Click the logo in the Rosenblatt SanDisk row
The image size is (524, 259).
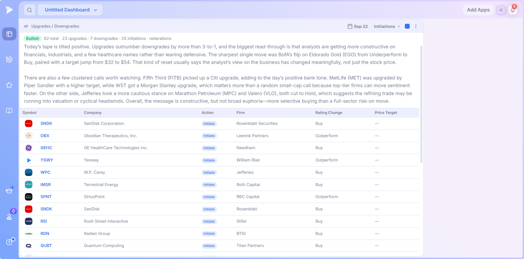coord(29,209)
